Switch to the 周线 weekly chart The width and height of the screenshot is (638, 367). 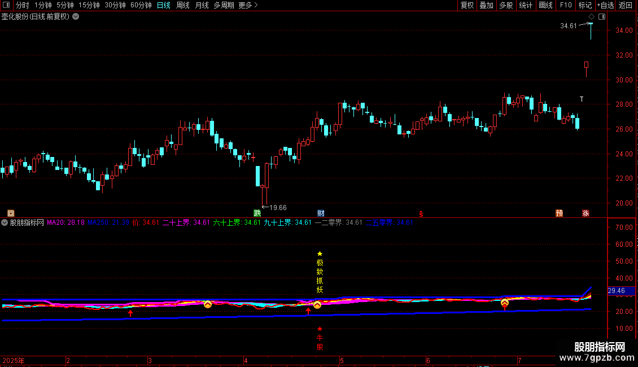(x=183, y=5)
